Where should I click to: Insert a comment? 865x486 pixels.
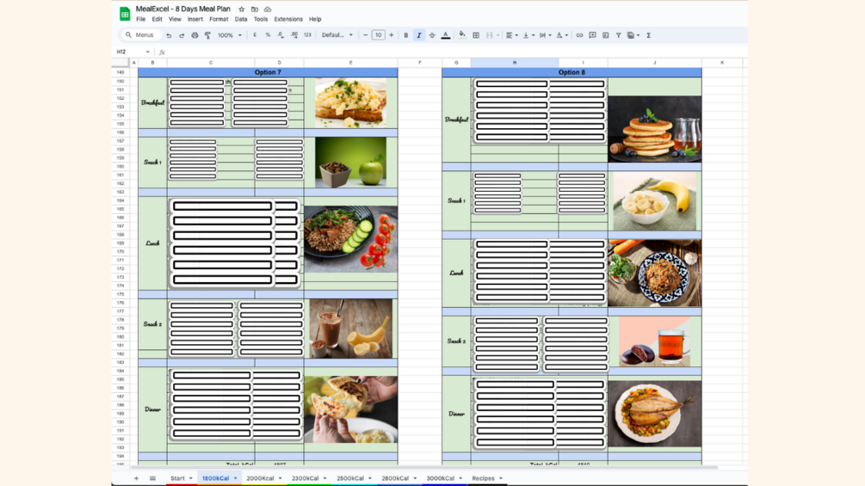pos(592,35)
